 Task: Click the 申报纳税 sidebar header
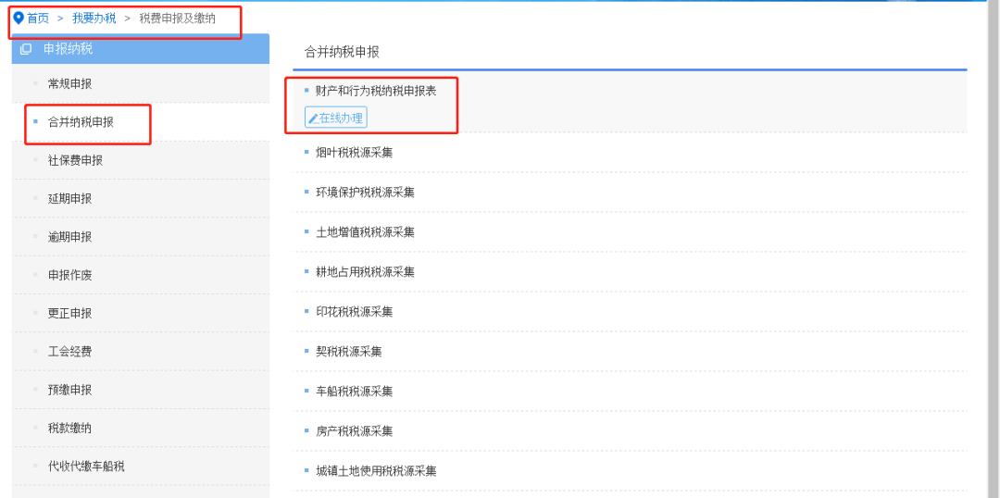pyautogui.click(x=141, y=49)
